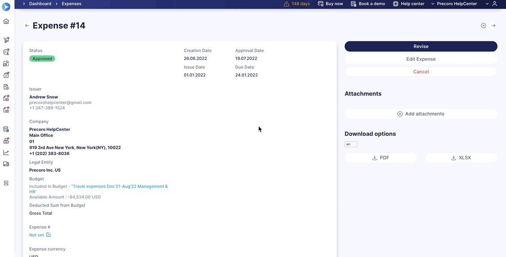
Task: Open the Help center link in the top bar
Action: [x=408, y=4]
